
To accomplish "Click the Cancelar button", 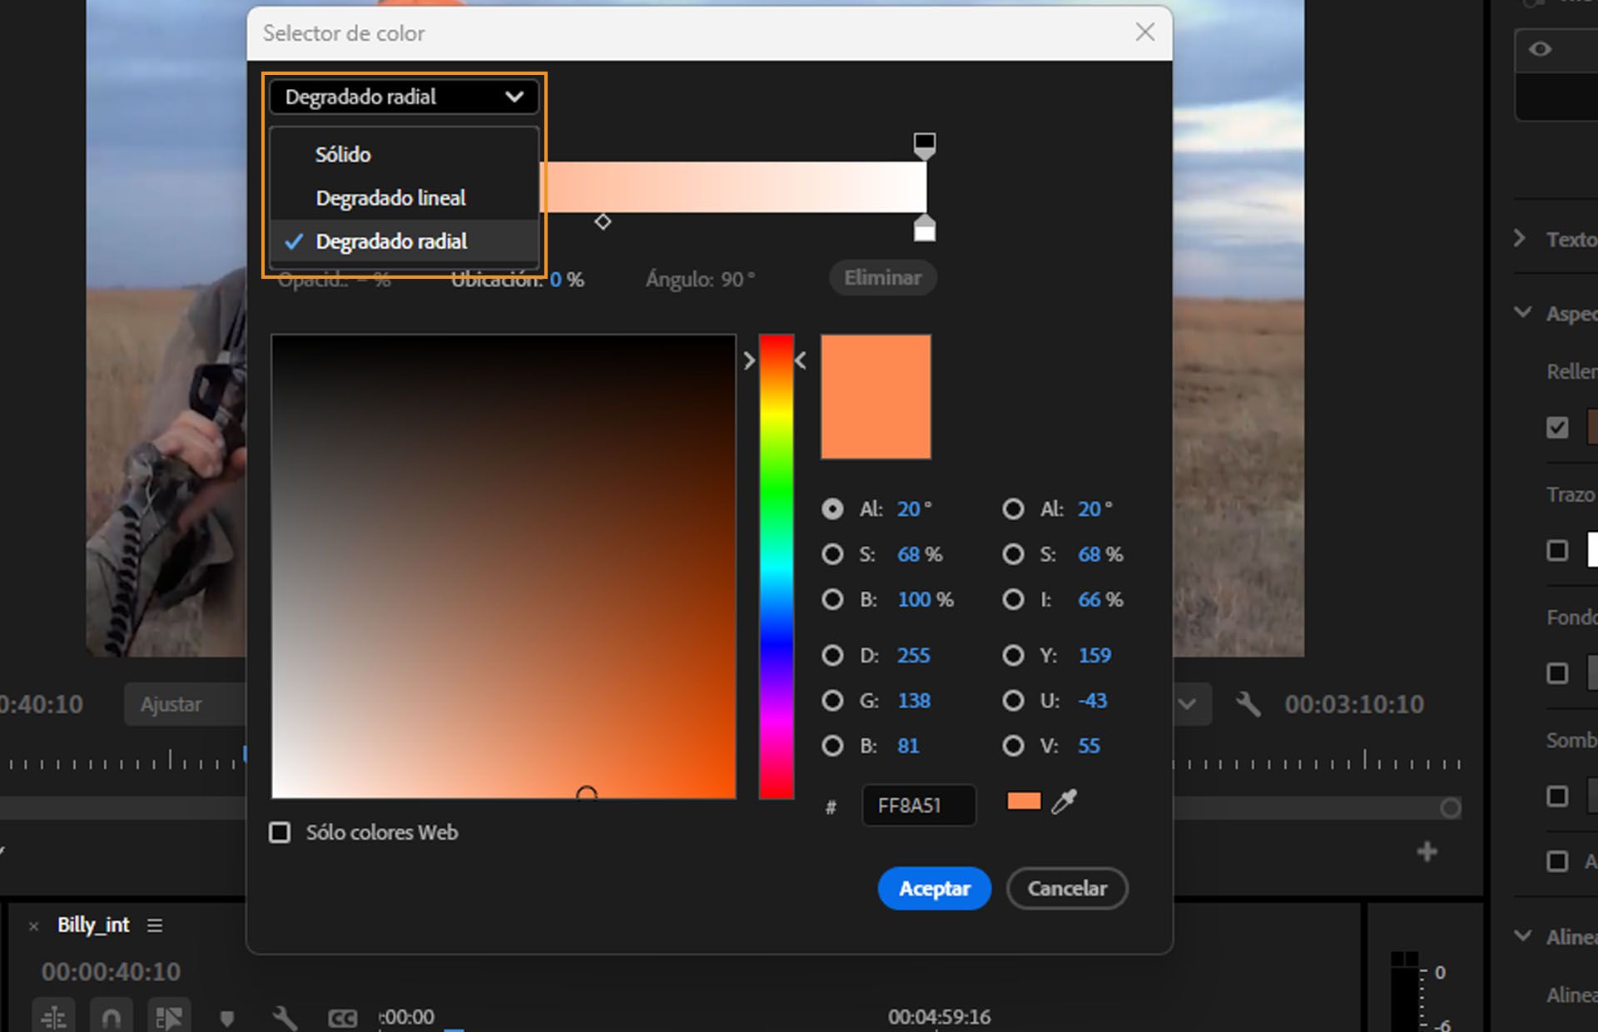I will coord(1066,888).
